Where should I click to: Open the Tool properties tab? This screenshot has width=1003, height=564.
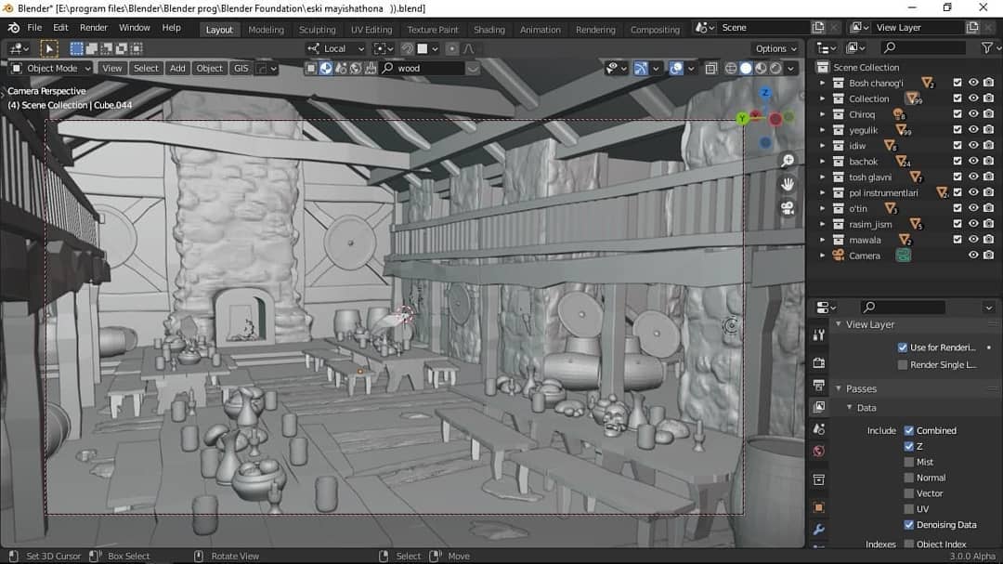[819, 334]
